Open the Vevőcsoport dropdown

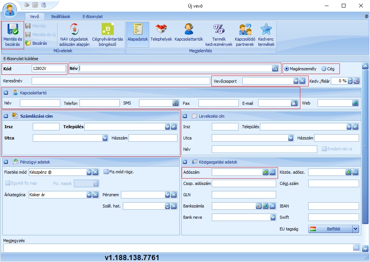[x=296, y=81]
